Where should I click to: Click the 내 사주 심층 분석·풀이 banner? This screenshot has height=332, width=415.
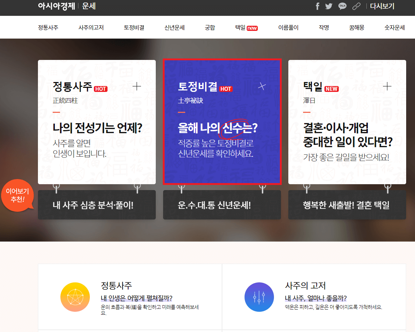point(96,205)
